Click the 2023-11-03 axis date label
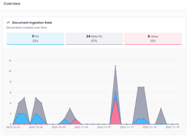The image size is (187, 136). click(81, 127)
